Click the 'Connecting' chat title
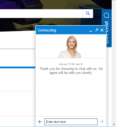Viewport: 116px width, 127px height. pos(47,30)
